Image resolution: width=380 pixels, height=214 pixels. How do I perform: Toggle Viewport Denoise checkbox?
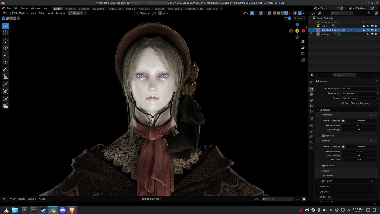coord(323,136)
